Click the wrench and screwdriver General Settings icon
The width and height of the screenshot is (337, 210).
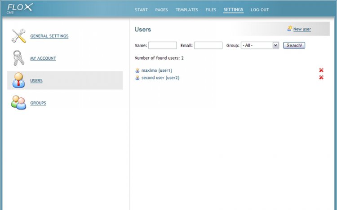point(18,36)
